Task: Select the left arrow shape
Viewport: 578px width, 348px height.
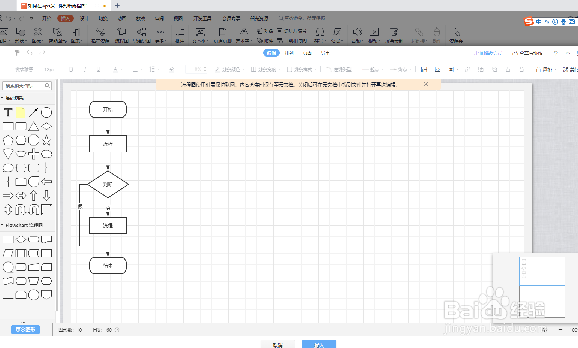Action: coord(46,182)
